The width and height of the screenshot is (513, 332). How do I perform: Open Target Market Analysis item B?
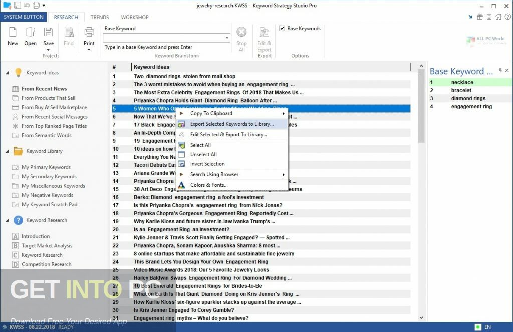click(47, 246)
